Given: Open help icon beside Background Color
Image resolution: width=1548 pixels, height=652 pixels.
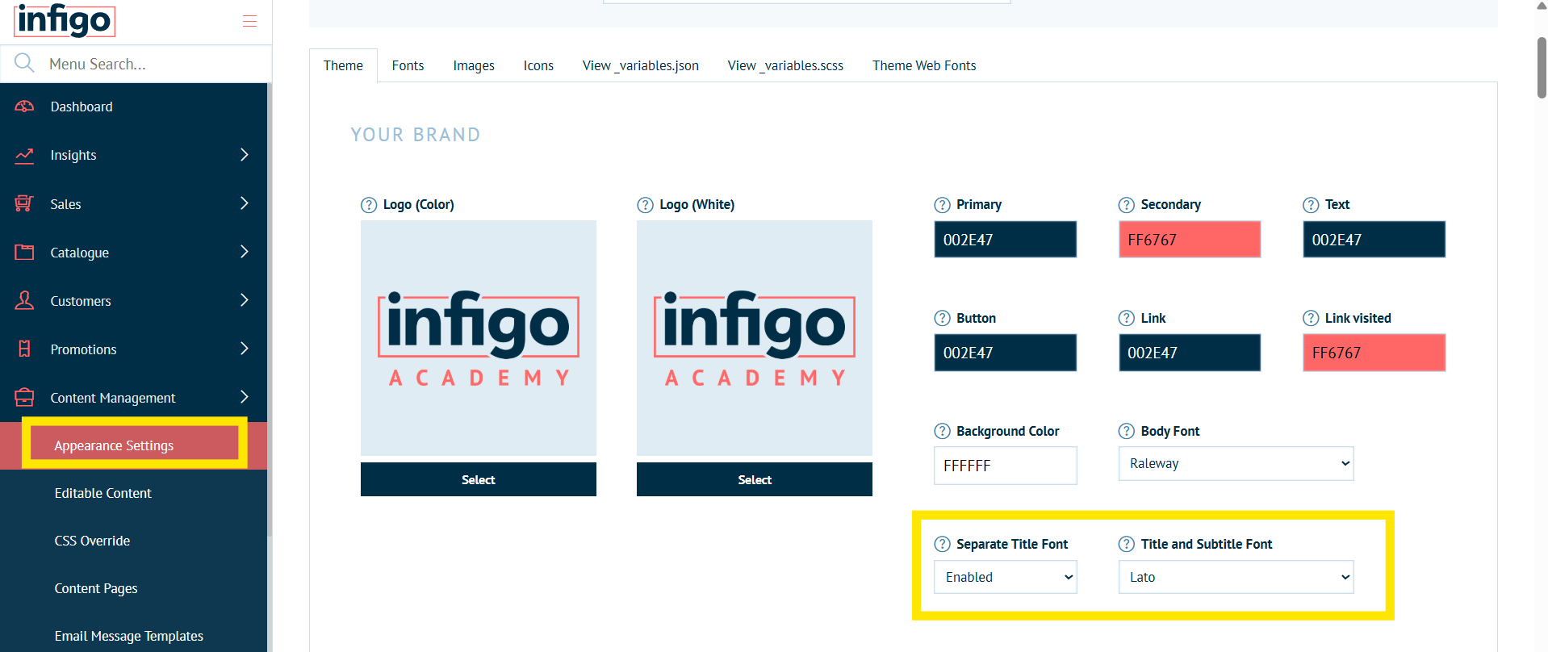Looking at the screenshot, I should (942, 431).
